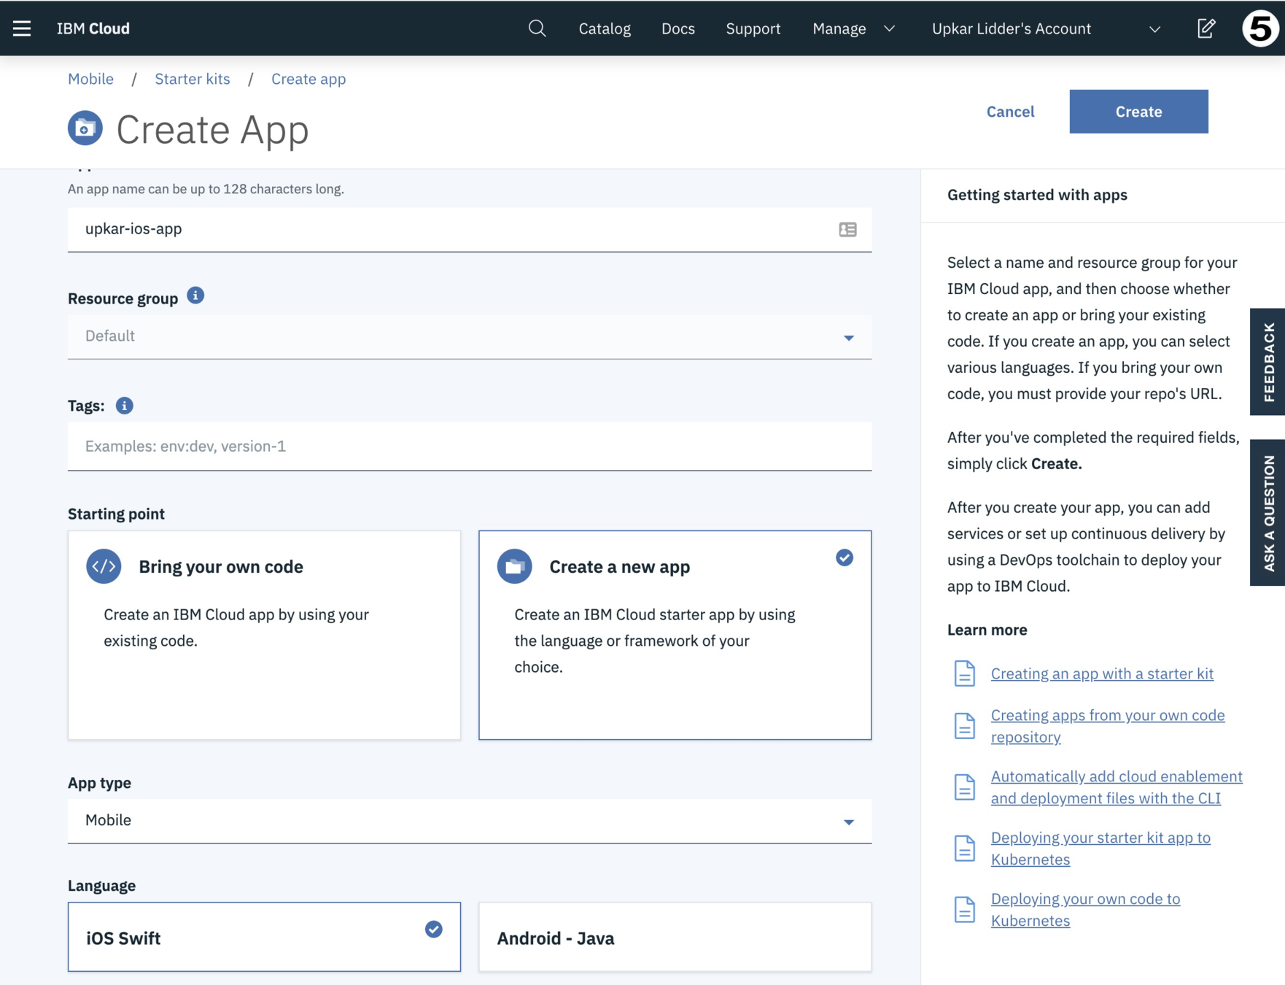The image size is (1285, 985).
Task: Expand the Manage menu
Action: pyautogui.click(x=853, y=28)
